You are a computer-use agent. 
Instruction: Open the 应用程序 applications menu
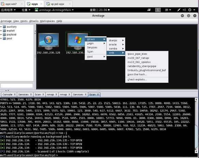click(x=8, y=10)
